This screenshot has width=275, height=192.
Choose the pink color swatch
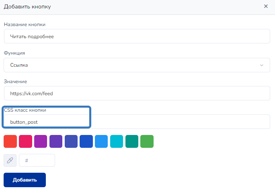[x=25, y=141]
